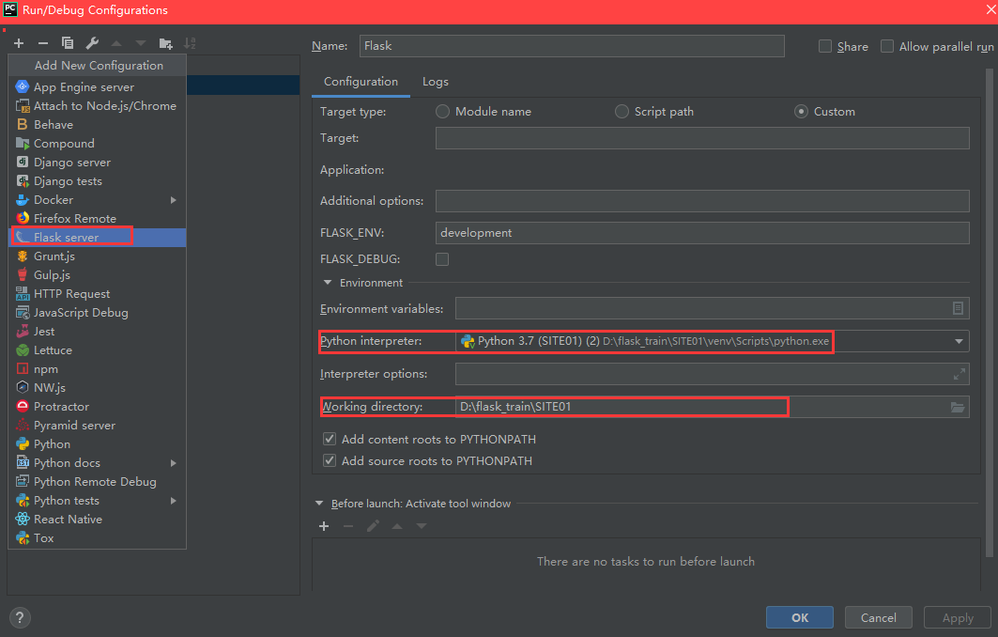Screen dimensions: 998x637
Task: Click the Sort Configurations icon
Action: pyautogui.click(x=190, y=43)
